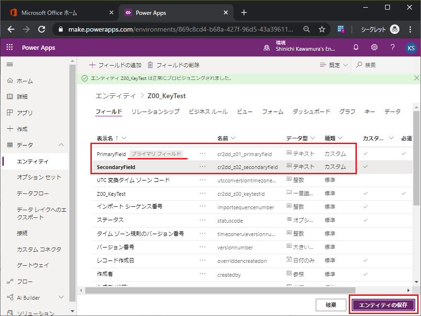Image resolution: width=421 pixels, height=316 pixels.
Task: Open more options for ステータス row
Action: (203, 220)
